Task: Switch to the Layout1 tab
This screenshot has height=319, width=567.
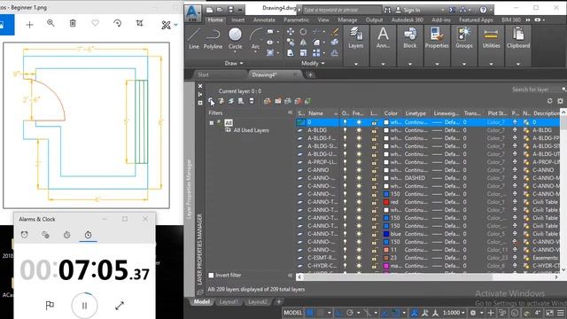Action: click(x=229, y=302)
